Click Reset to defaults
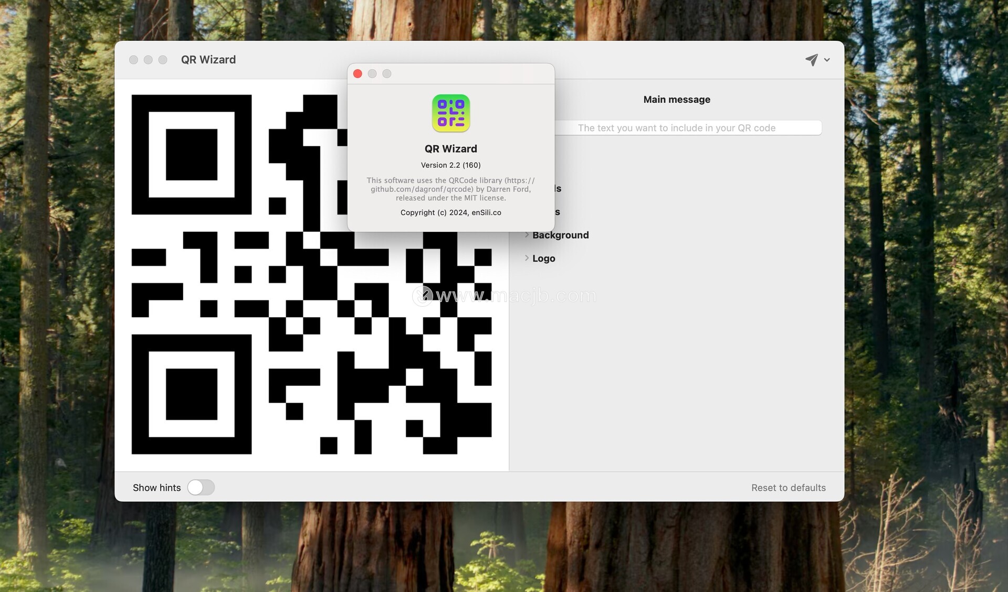 pos(788,488)
